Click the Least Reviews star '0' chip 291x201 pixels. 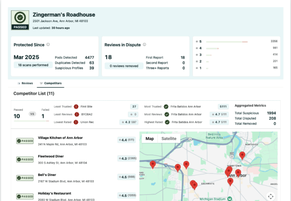tap(133, 114)
